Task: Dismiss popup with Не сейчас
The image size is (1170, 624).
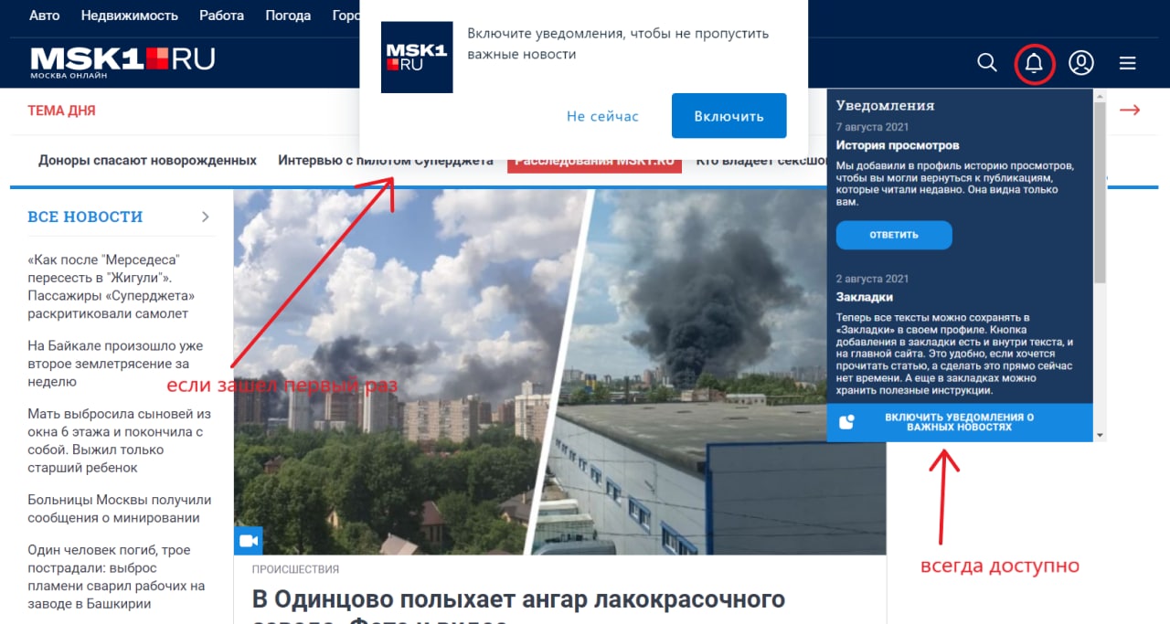Action: tap(602, 116)
